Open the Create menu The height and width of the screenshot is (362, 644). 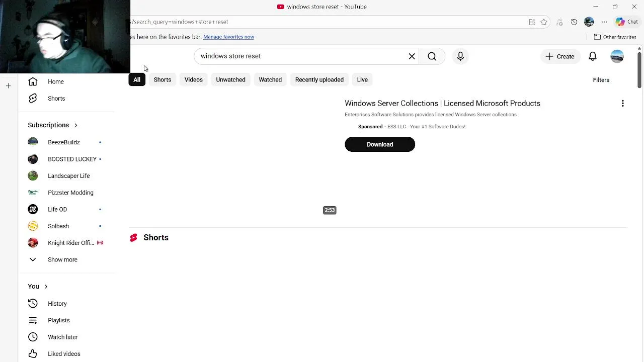pyautogui.click(x=559, y=56)
